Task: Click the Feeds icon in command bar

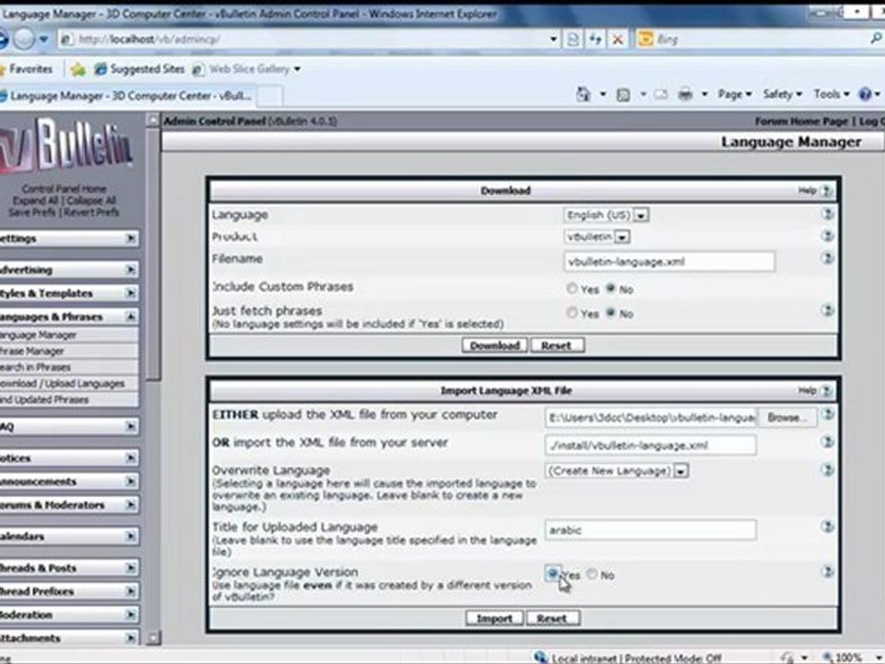Action: point(623,95)
